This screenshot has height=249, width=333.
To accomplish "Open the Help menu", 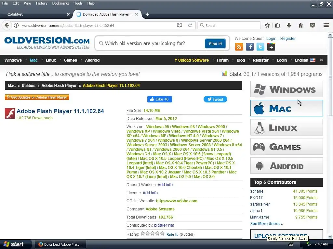I will click(x=91, y=3).
